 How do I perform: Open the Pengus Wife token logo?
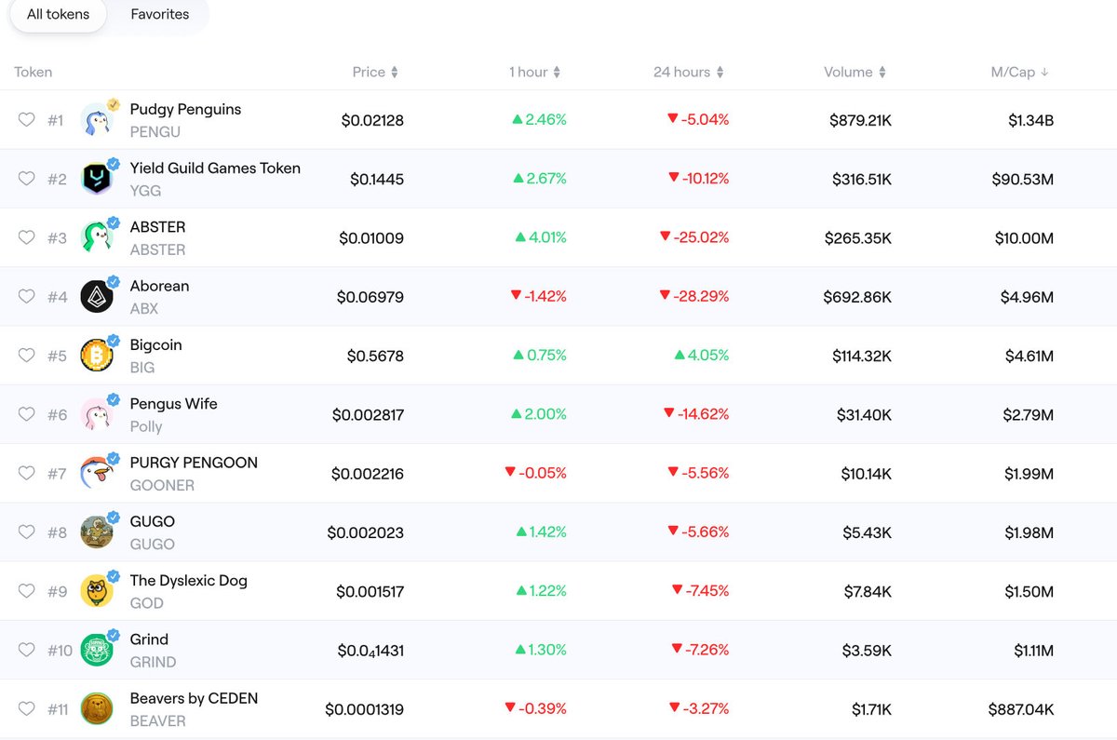(x=97, y=414)
